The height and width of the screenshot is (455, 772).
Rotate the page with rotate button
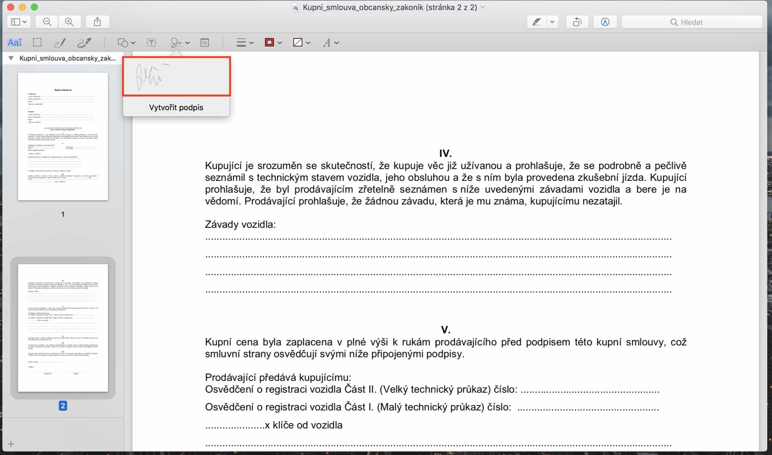point(577,22)
